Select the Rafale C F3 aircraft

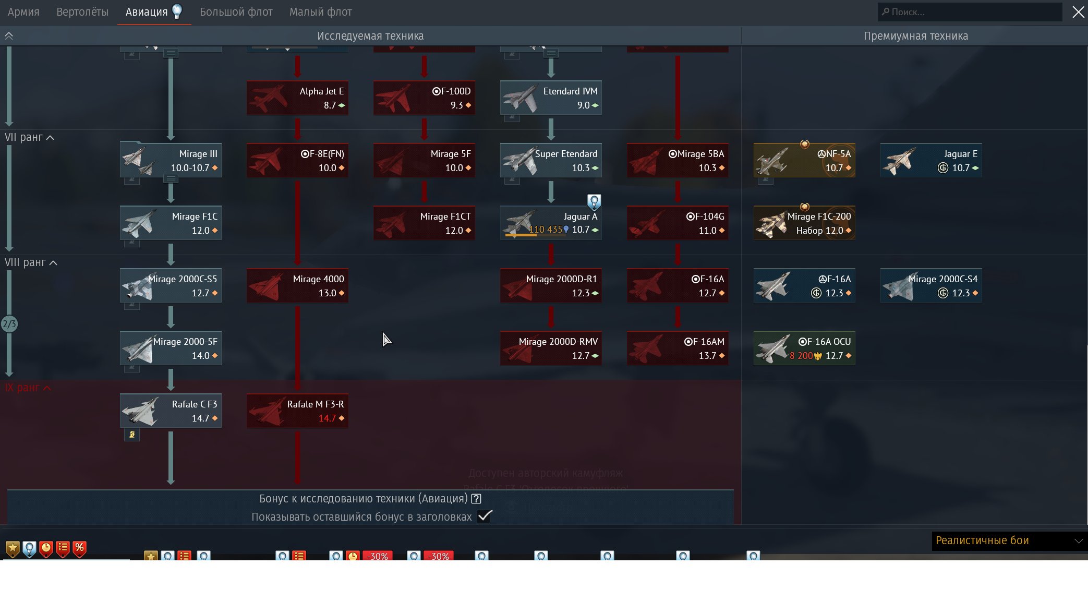click(x=171, y=411)
